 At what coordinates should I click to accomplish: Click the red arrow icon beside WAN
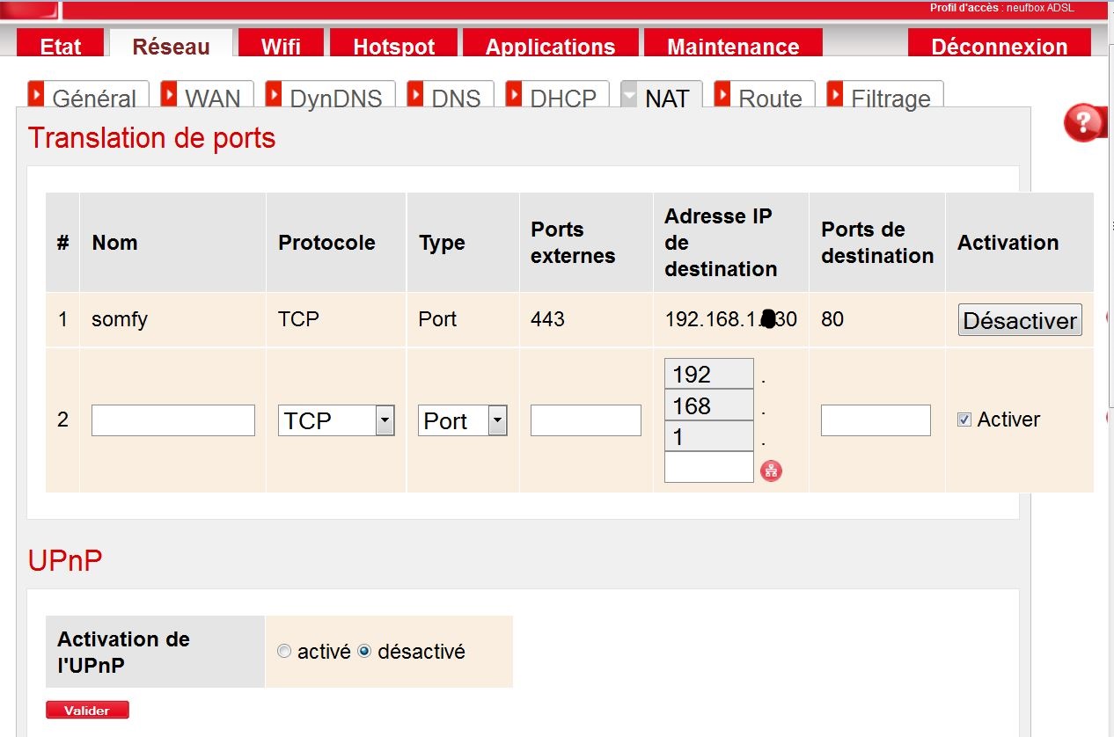(x=169, y=93)
